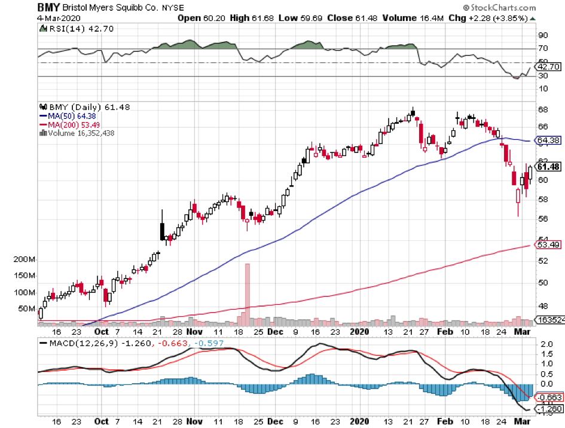This screenshot has height=428, width=565.
Task: Click the -0.597 histogram value in MACD legend
Action: (209, 343)
